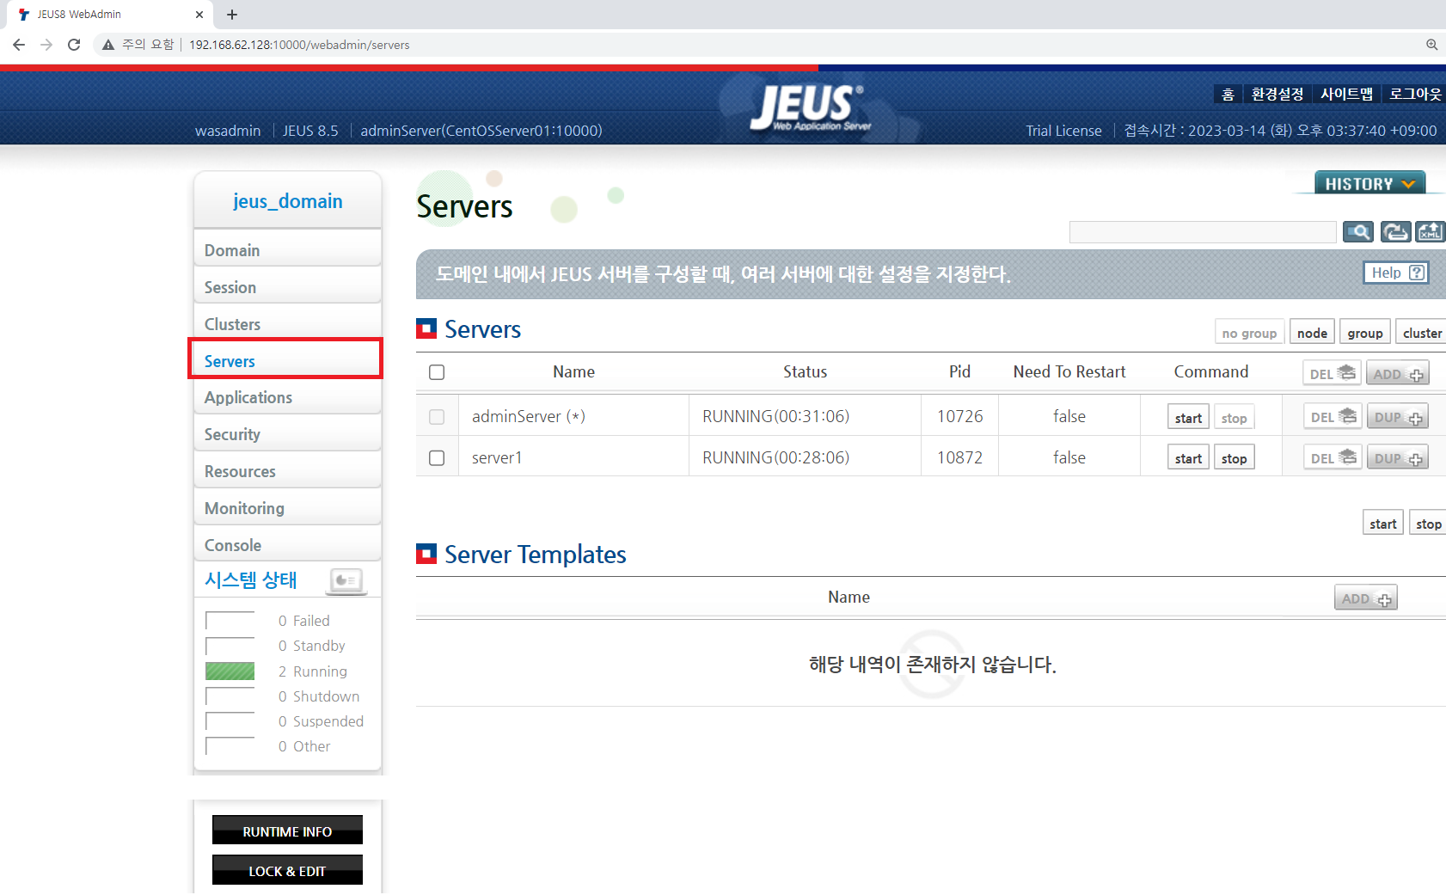Click DEL button for adminServer row
1446x895 pixels.
(x=1333, y=417)
